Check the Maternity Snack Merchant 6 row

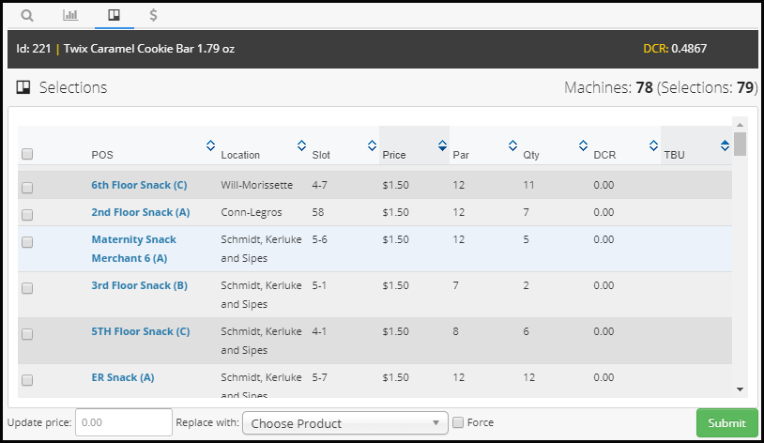[27, 242]
